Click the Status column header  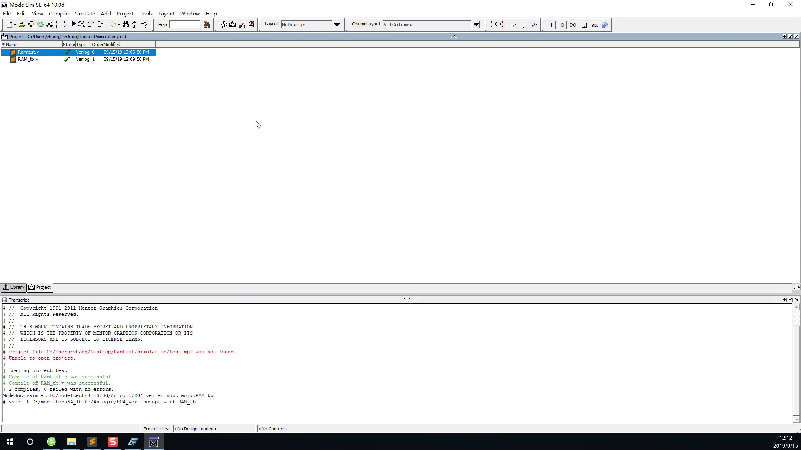pyautogui.click(x=69, y=45)
